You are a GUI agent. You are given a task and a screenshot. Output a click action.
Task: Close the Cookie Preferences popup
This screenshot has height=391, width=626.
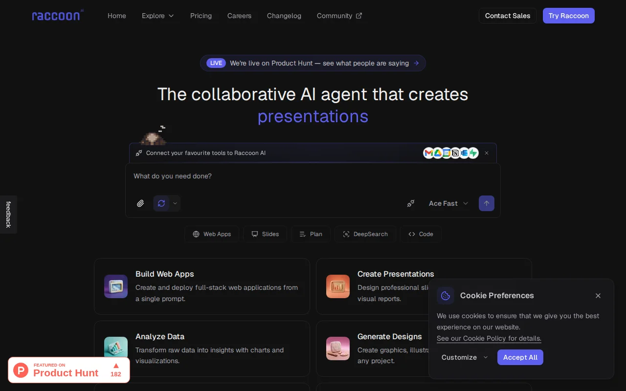coord(598,296)
